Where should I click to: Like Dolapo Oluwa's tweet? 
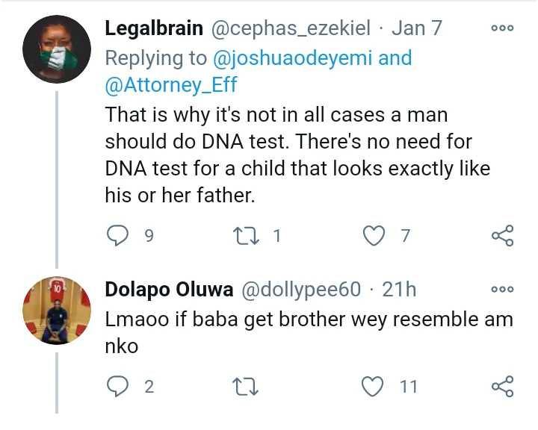372,386
